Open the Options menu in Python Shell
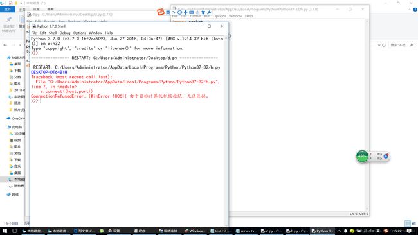 [80, 33]
